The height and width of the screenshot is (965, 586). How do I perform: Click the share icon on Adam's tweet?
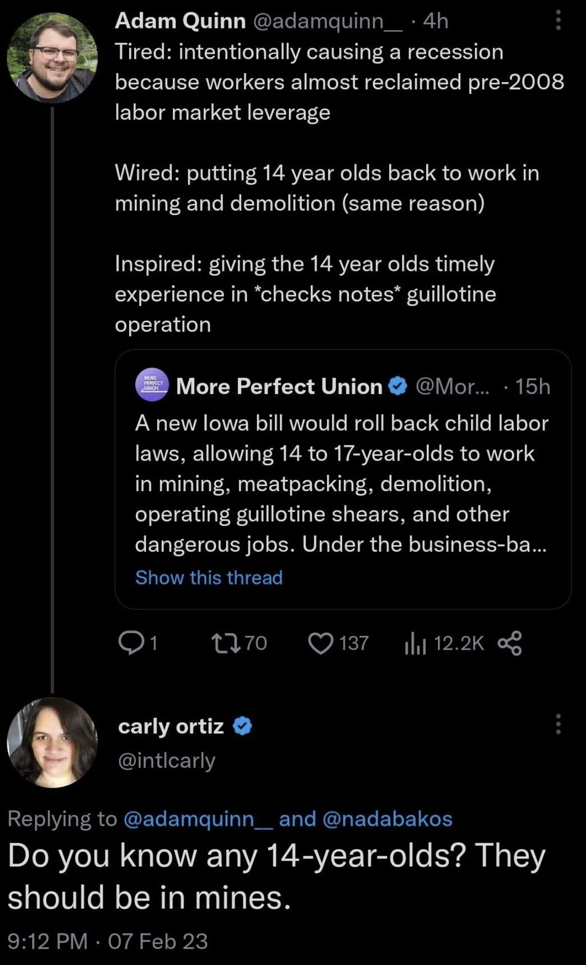(x=509, y=643)
